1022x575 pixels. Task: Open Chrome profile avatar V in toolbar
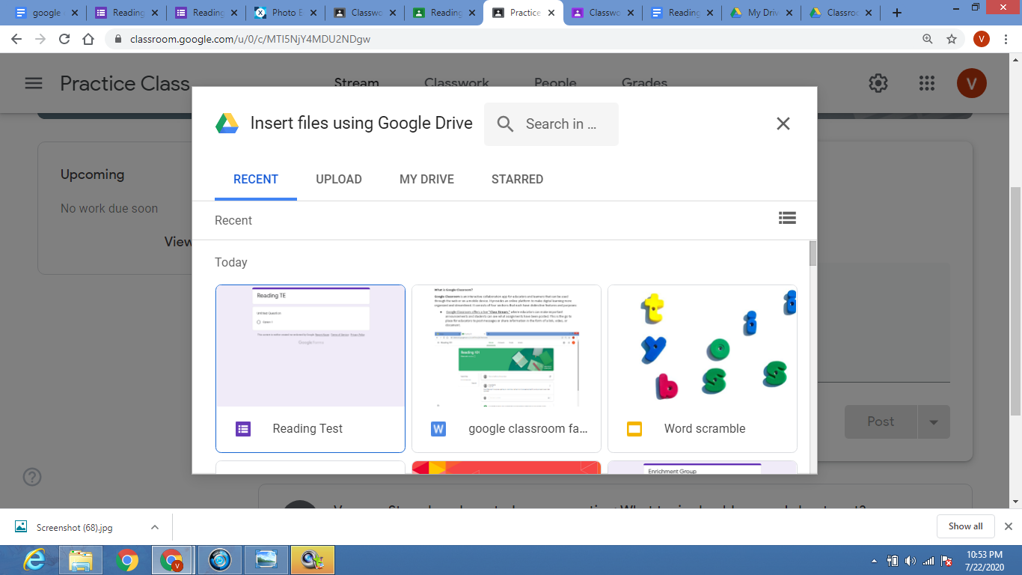pos(982,39)
